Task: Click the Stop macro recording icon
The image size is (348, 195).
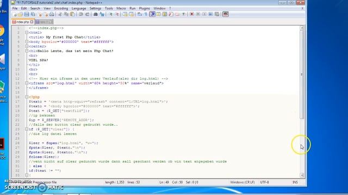Action: (x=198, y=15)
